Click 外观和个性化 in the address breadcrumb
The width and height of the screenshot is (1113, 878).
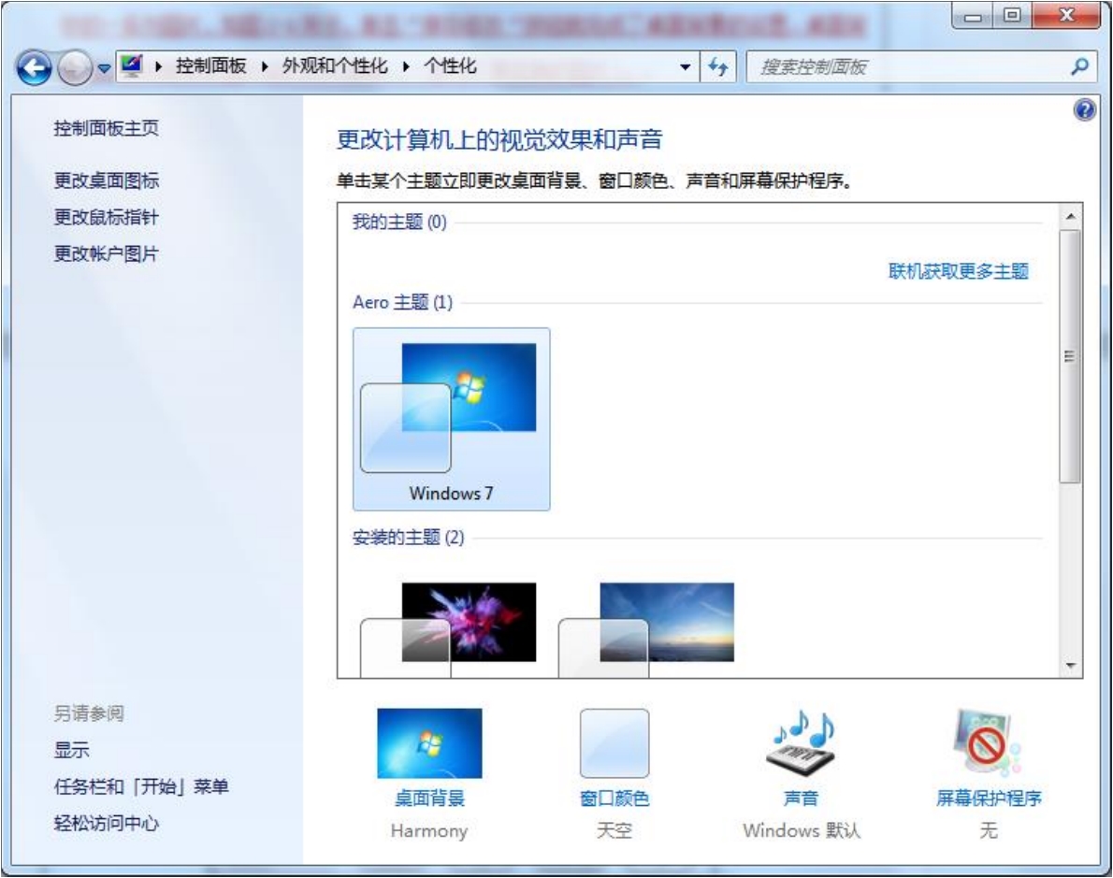(335, 66)
